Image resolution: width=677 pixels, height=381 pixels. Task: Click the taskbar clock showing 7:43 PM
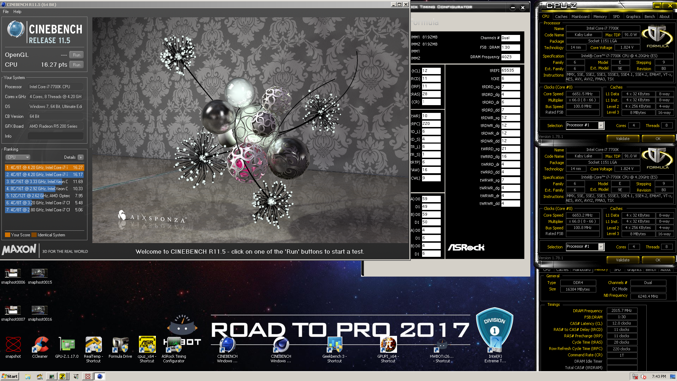659,376
